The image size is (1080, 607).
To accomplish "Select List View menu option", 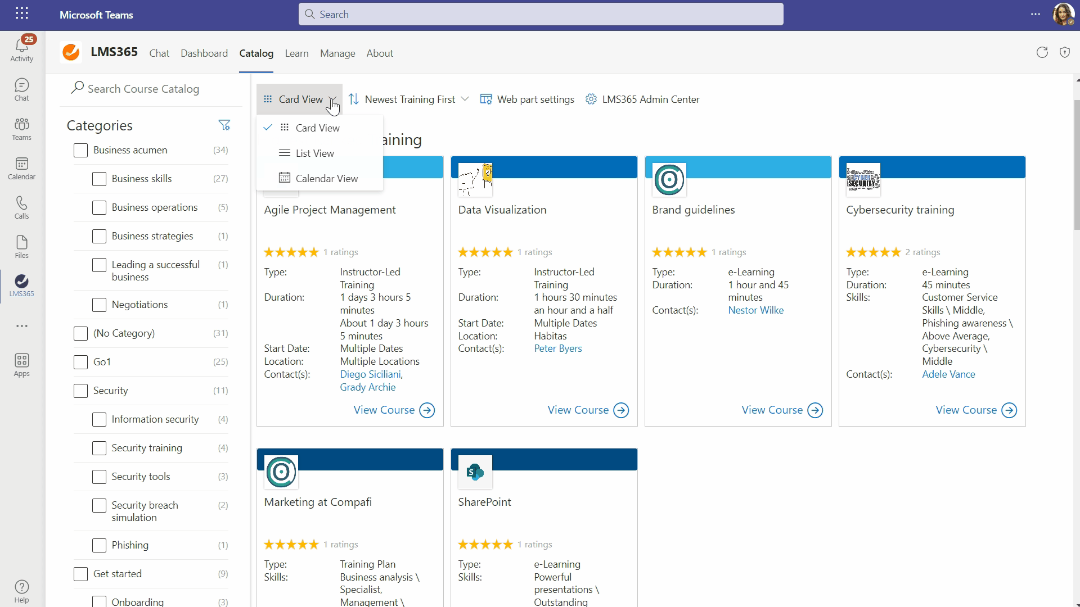I will [319, 153].
